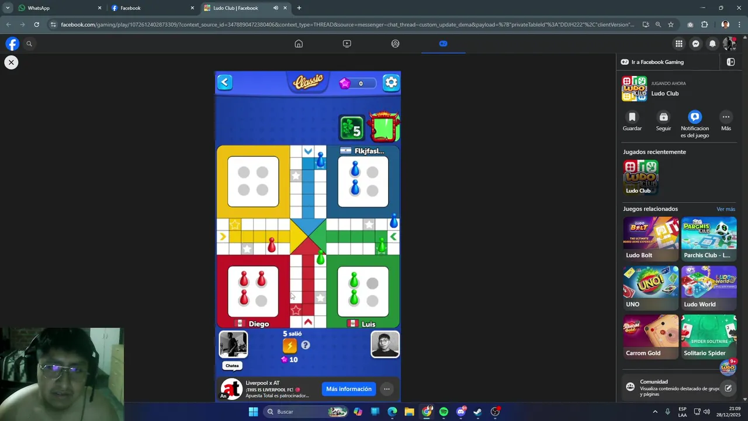748x421 pixels.
Task: Go to Facebook Home tab
Action: tap(299, 43)
